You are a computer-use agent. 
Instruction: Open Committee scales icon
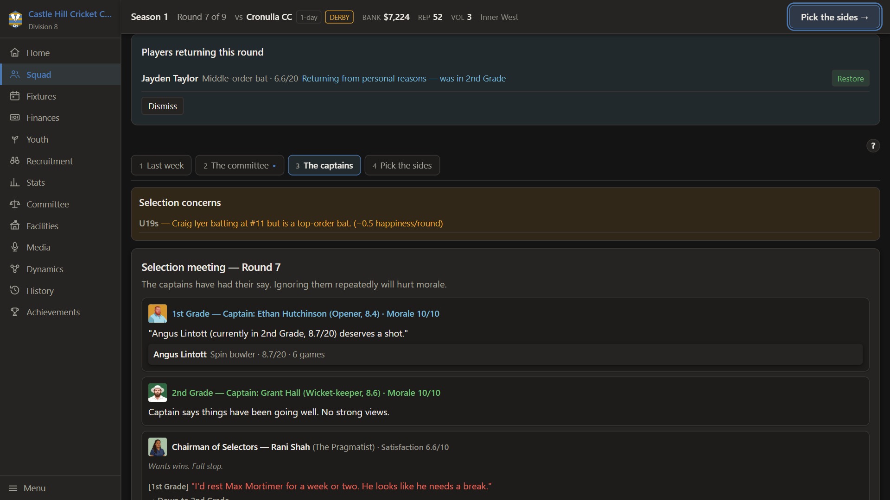click(15, 204)
